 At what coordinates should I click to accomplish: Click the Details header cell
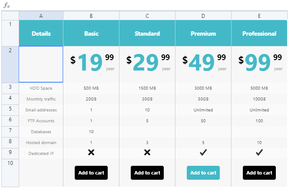(x=41, y=34)
